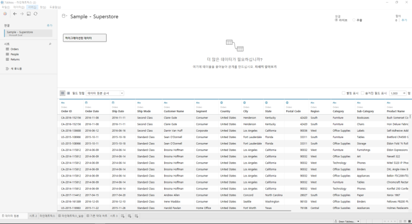Click the Abc type icon above Sub-Category
This screenshot has height=224, width=412.
(359, 102)
